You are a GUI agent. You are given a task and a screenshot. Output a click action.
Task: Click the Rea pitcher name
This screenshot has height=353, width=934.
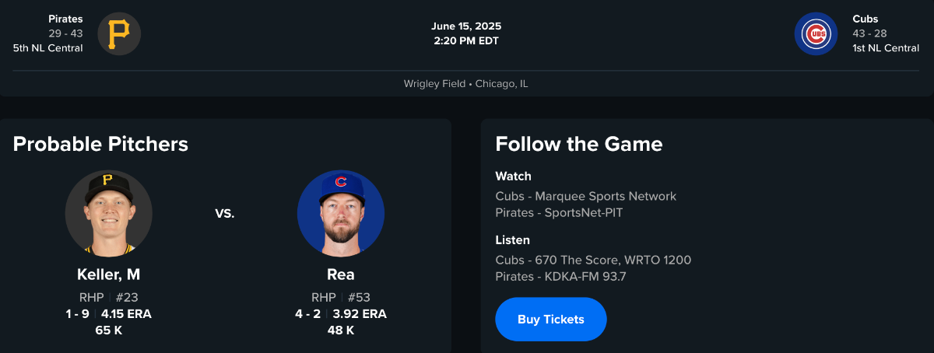(x=340, y=274)
